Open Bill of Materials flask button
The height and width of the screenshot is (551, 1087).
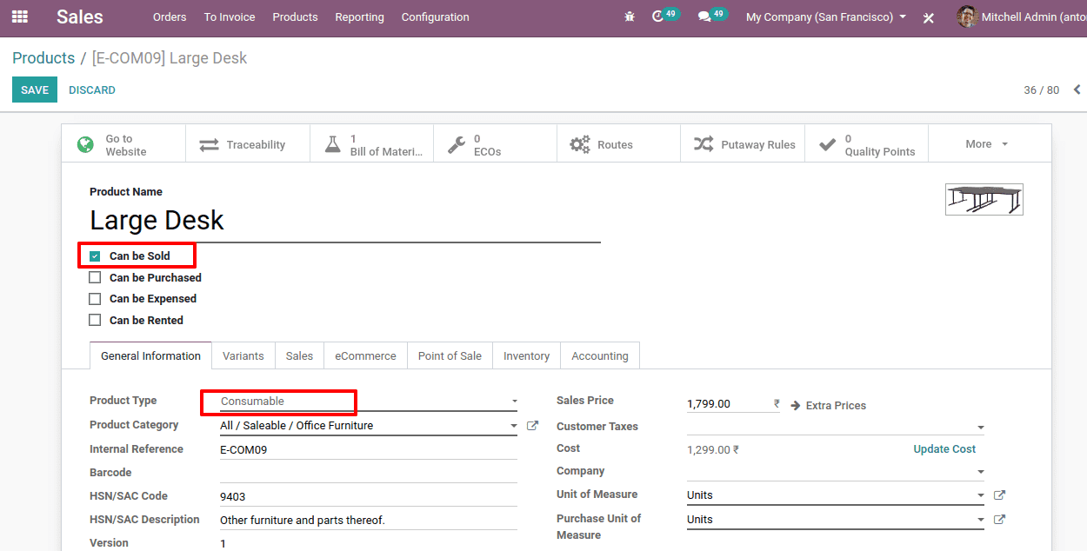pyautogui.click(x=371, y=144)
